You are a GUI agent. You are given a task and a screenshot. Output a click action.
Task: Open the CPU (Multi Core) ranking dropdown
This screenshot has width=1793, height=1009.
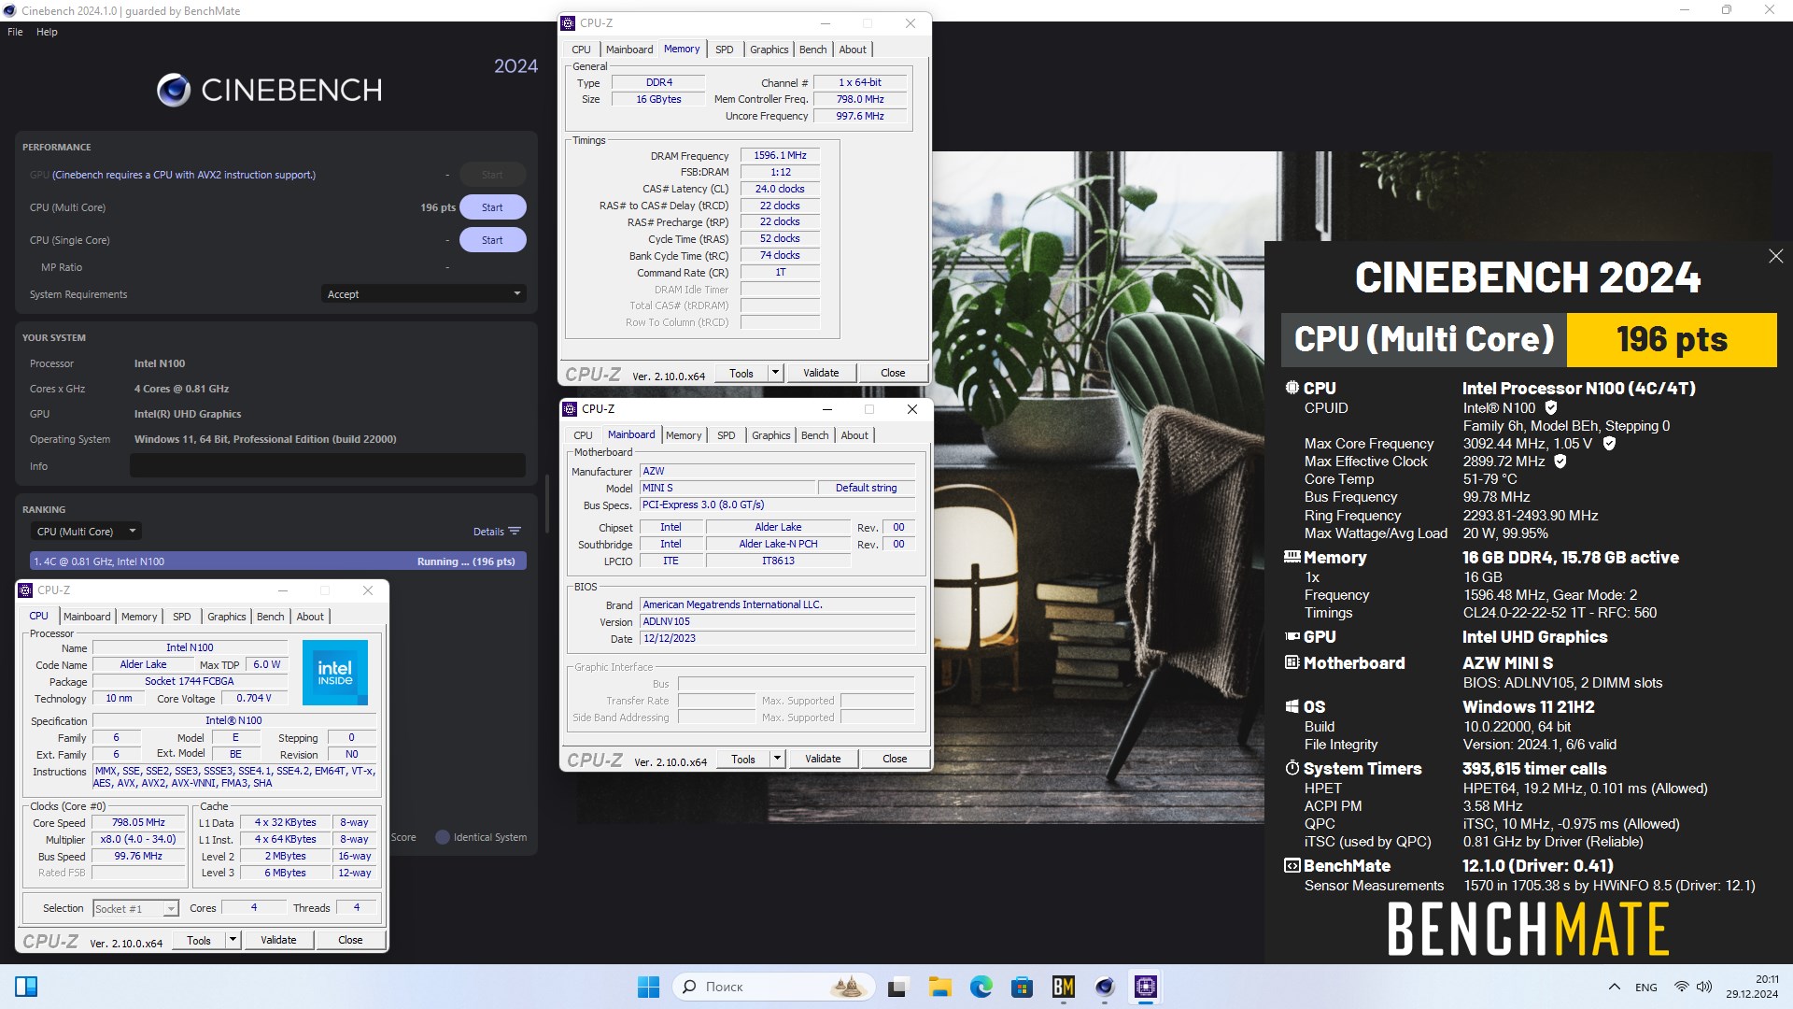(85, 531)
